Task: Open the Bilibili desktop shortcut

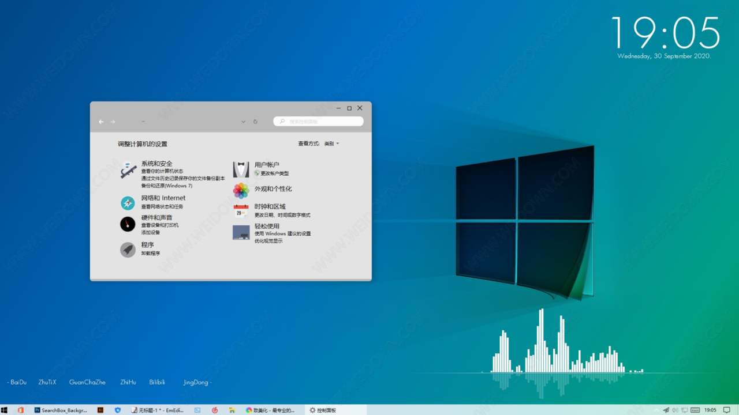Action: pos(157,382)
